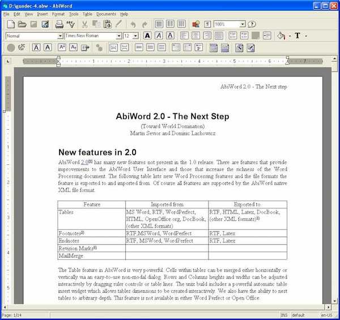Toggle overline on text
This screenshot has height=320, width=340.
pos(36,48)
